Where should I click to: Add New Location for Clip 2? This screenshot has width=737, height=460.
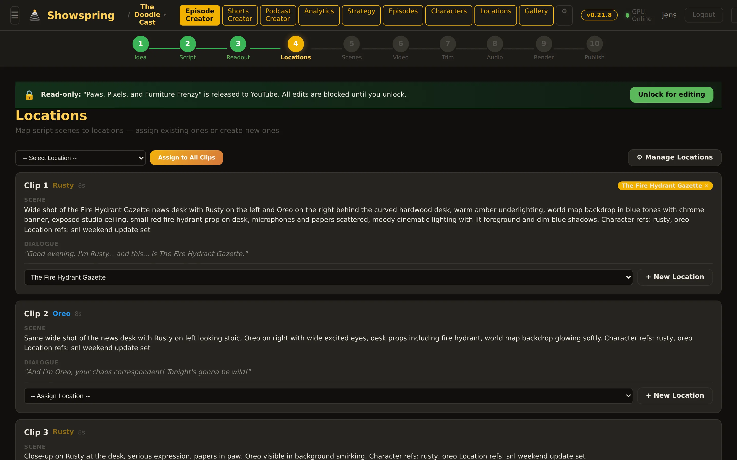[x=675, y=396]
